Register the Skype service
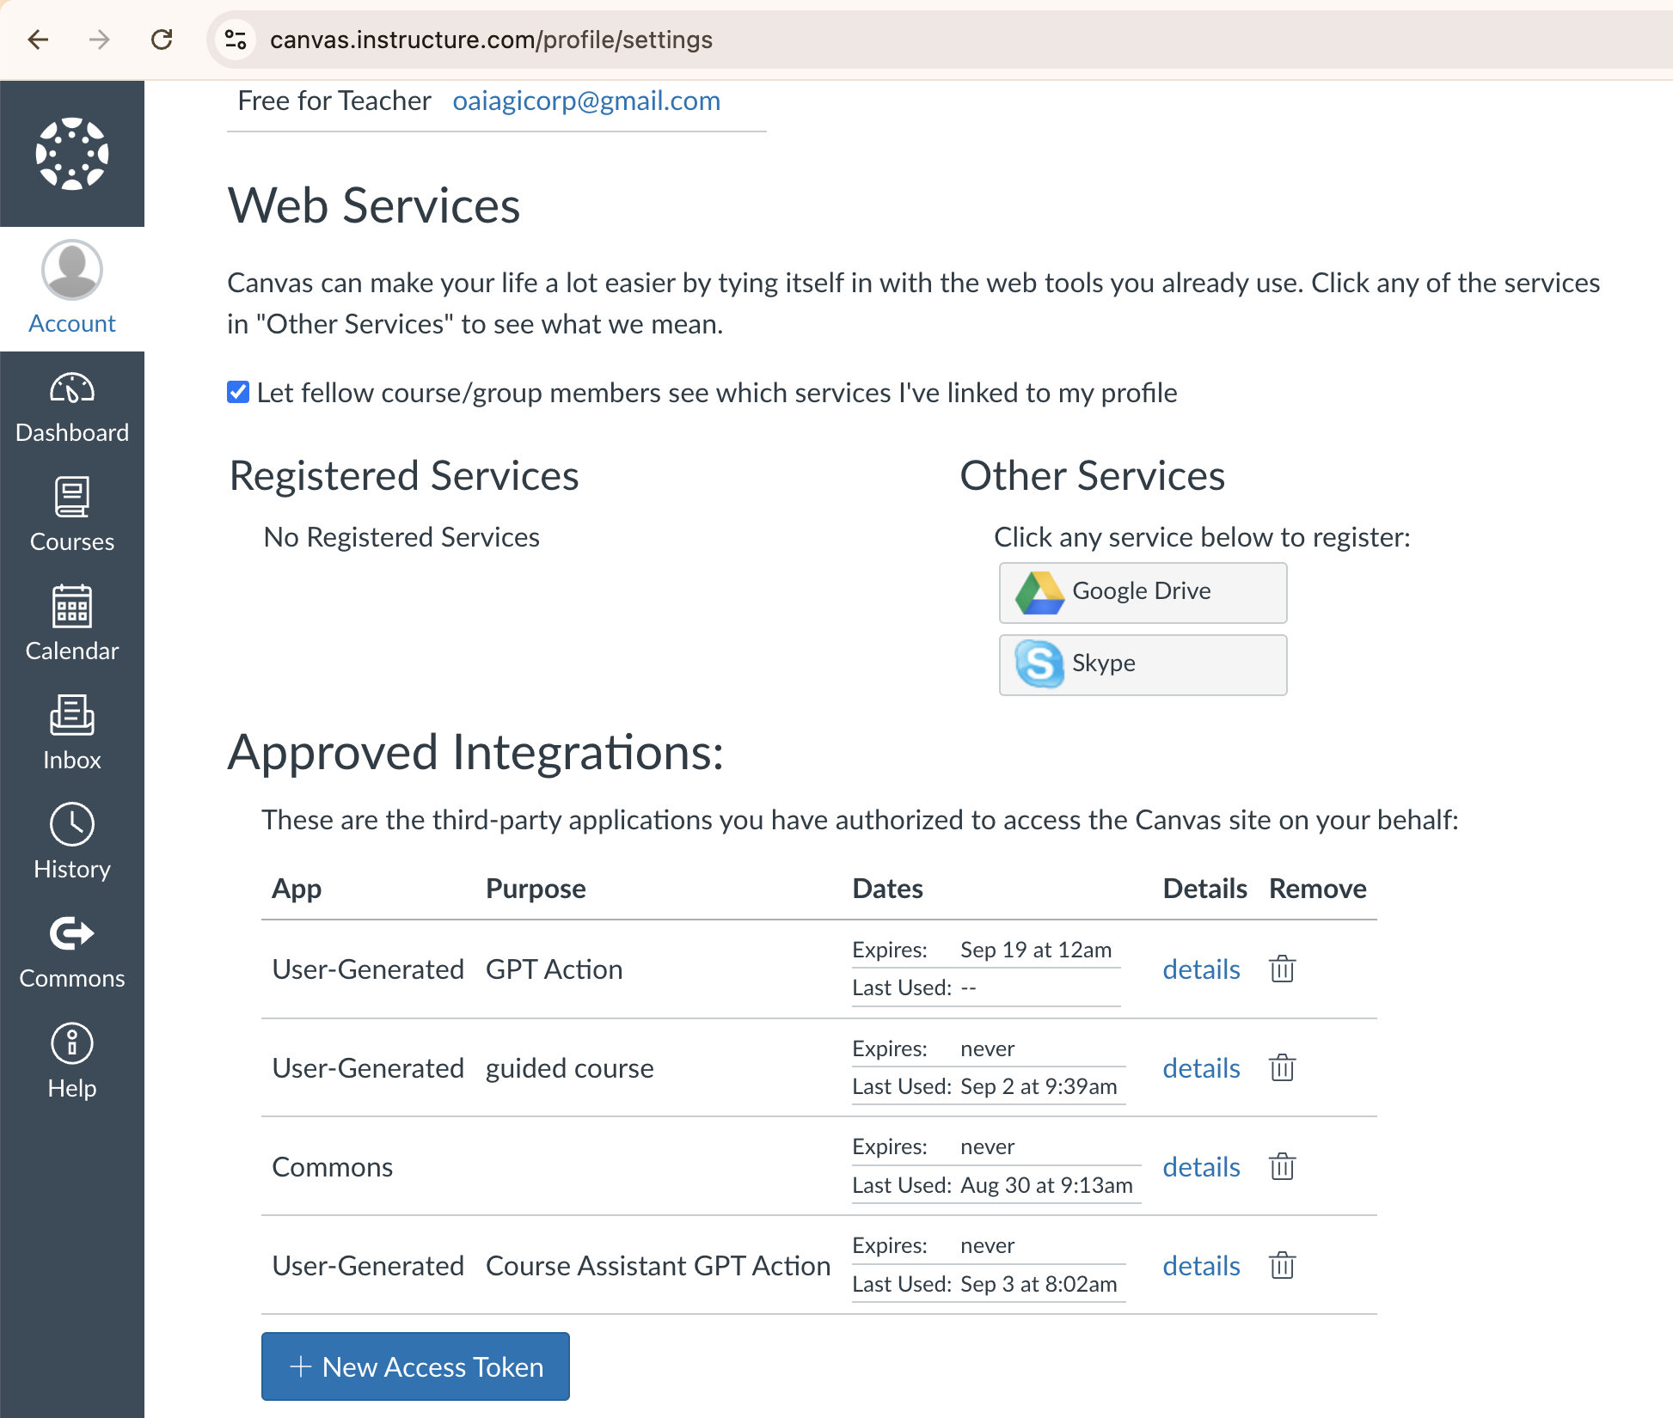The image size is (1673, 1418). [1142, 664]
